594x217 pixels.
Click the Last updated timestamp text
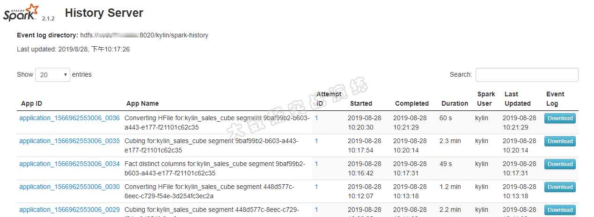click(73, 49)
